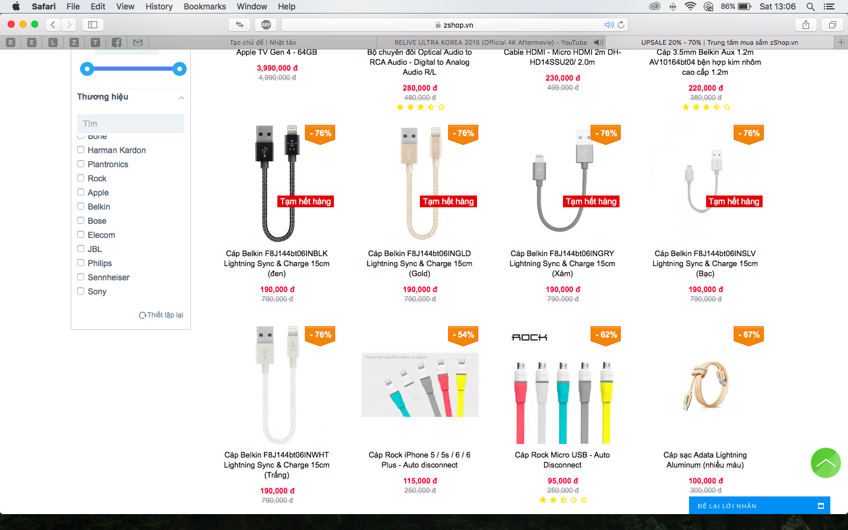The width and height of the screenshot is (848, 530).
Task: Open the Facebook pinned tab
Action: coord(117,42)
